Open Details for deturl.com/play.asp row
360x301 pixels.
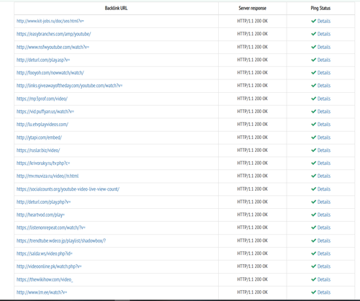pos(324,60)
